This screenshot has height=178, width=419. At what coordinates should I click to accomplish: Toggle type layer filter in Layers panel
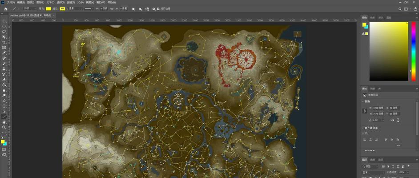[393, 166]
